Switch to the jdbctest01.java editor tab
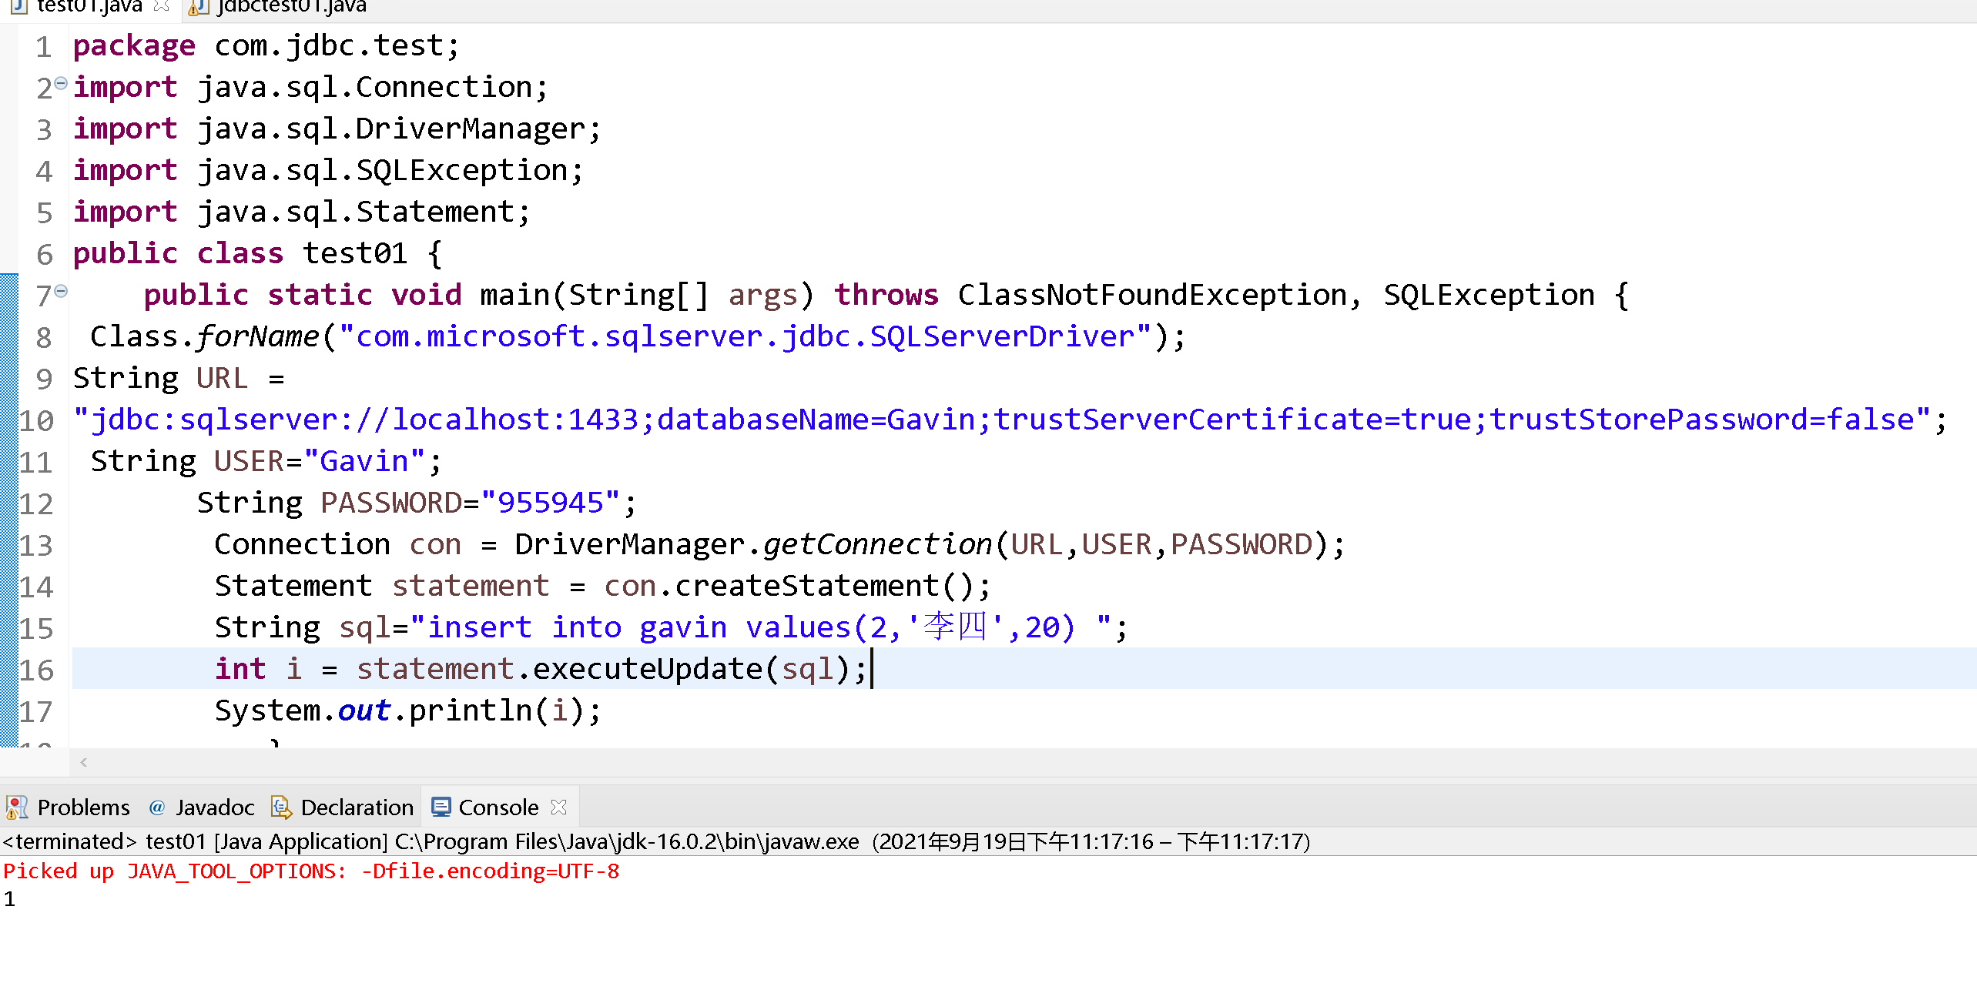 291,7
